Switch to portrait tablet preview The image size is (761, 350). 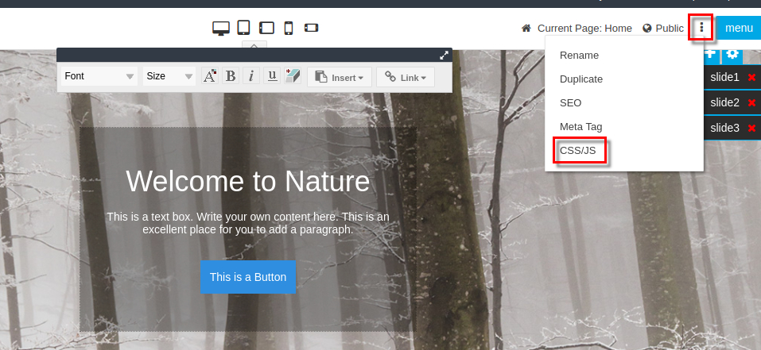click(244, 28)
